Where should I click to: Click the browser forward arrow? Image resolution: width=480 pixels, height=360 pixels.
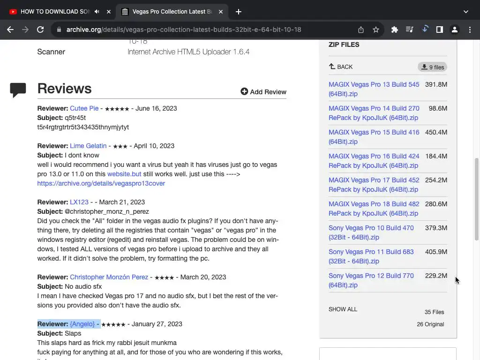25,30
